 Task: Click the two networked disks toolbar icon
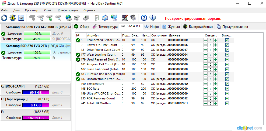pyautogui.click(x=78, y=18)
